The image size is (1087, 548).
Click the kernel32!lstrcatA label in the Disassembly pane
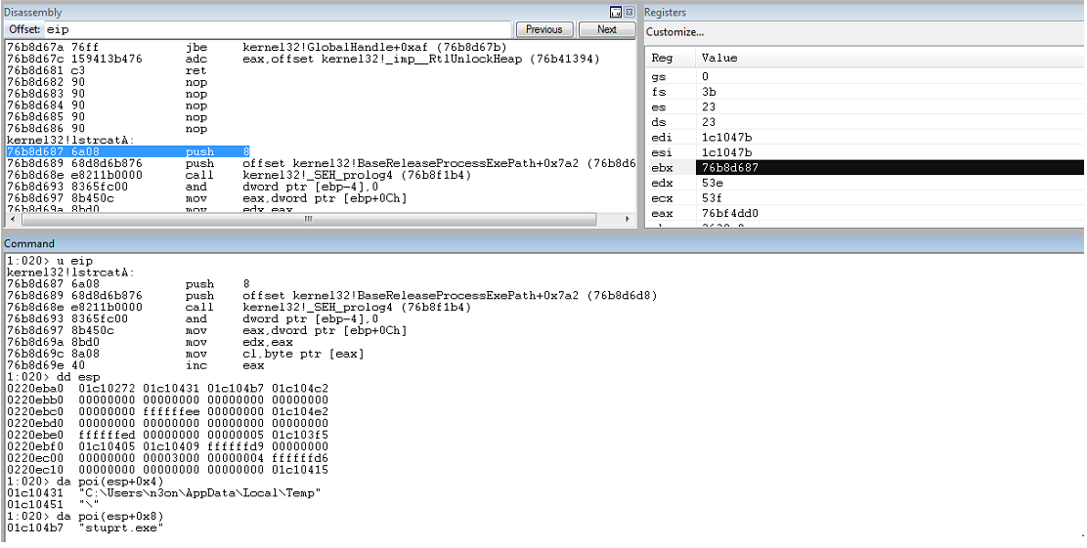pos(70,140)
